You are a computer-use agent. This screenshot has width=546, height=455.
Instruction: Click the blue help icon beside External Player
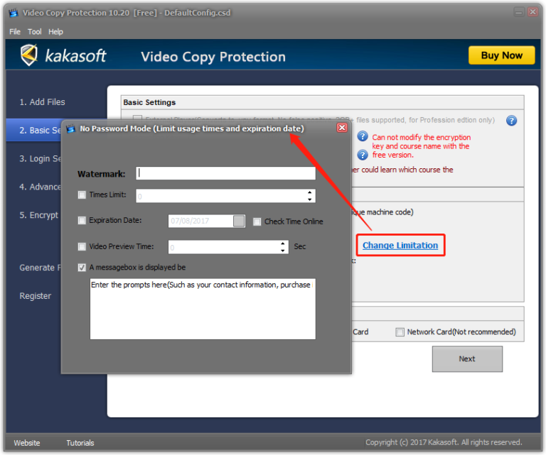point(511,121)
